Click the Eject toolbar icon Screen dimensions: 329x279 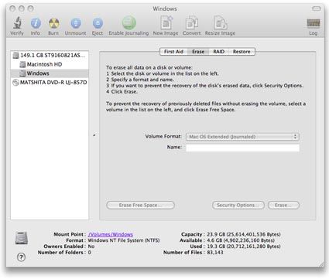point(98,23)
